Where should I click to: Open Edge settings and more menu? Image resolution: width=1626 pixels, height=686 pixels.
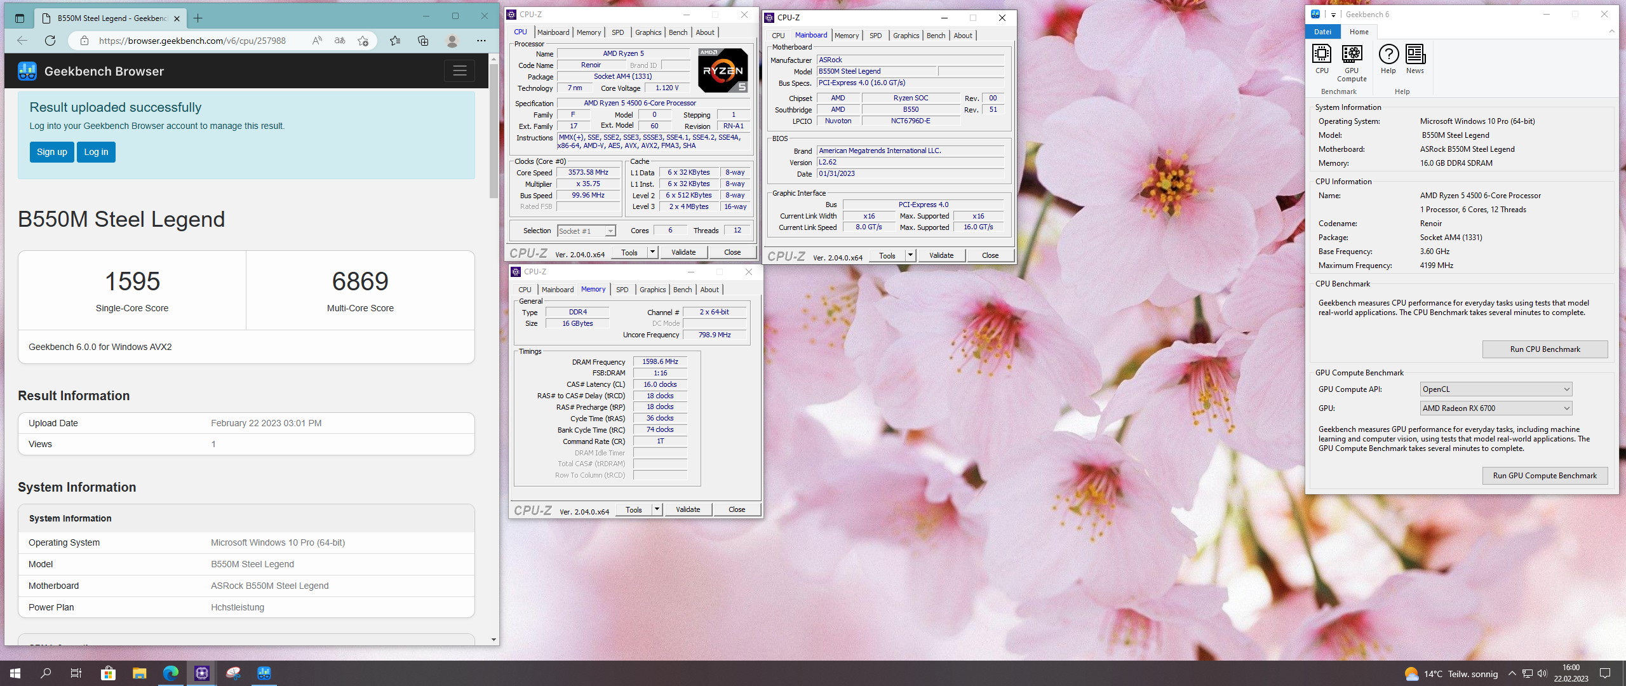481,41
